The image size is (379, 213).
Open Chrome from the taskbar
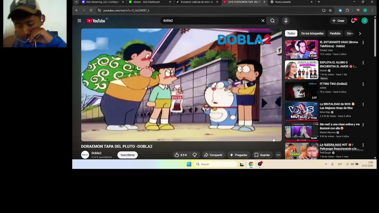click(251, 164)
